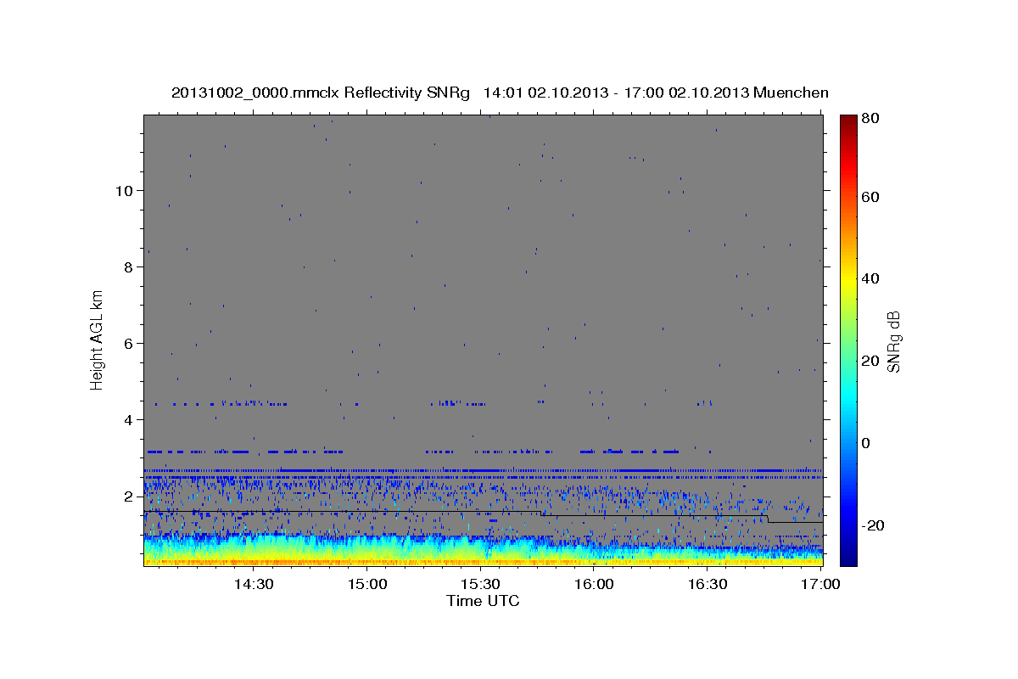Click the 17:00 time tick label
This screenshot has height=679, width=1018.
[x=820, y=585]
